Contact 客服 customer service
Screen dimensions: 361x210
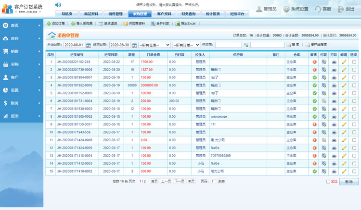(323, 9)
